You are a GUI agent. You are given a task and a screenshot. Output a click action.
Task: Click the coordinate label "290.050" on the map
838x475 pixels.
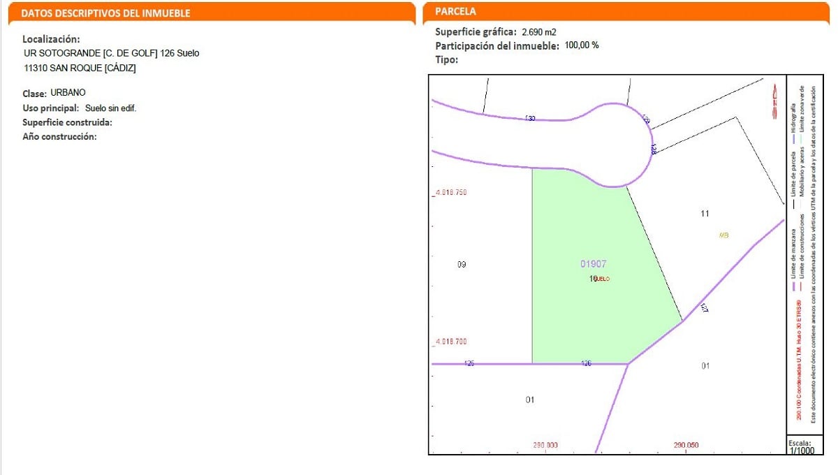[685, 445]
